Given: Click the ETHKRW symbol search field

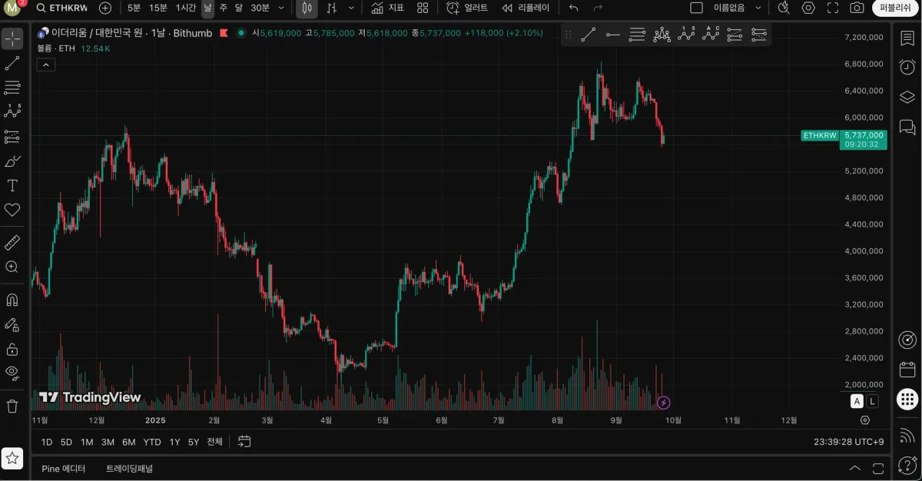Looking at the screenshot, I should coord(62,8).
